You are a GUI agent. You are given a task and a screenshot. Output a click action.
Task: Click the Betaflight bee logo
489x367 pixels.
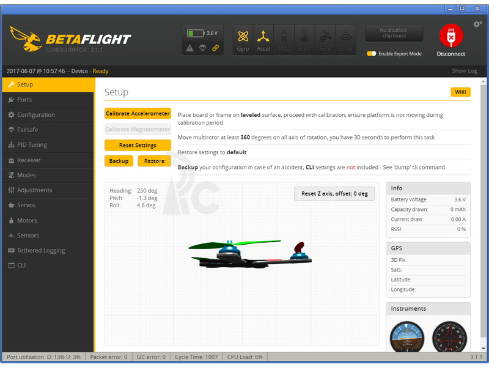[x=26, y=39]
